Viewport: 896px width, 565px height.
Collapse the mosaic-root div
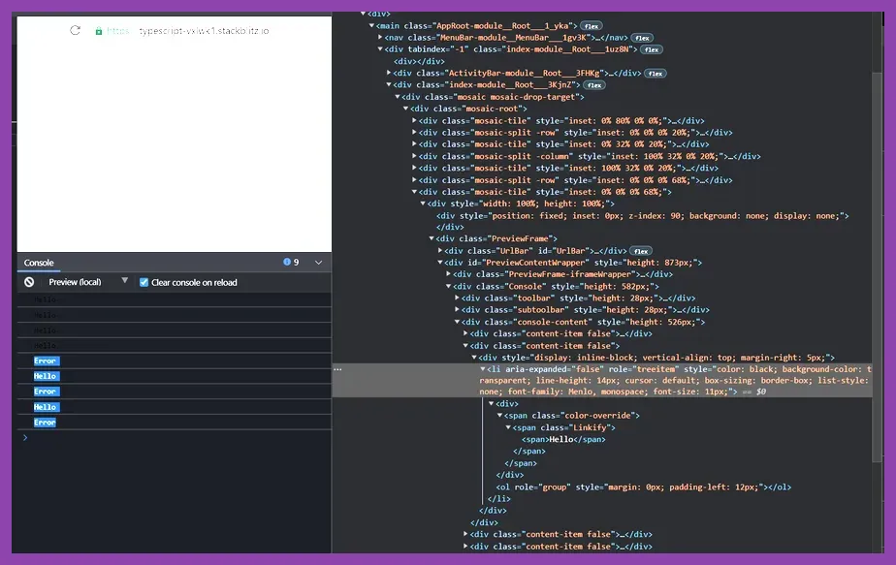(405, 109)
